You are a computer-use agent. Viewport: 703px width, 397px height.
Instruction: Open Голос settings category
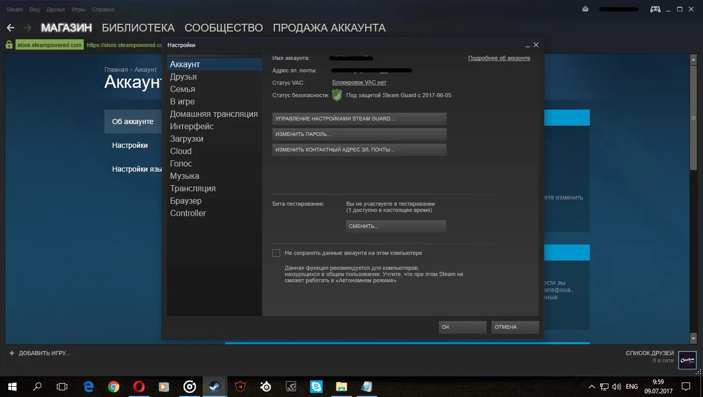pyautogui.click(x=215, y=163)
